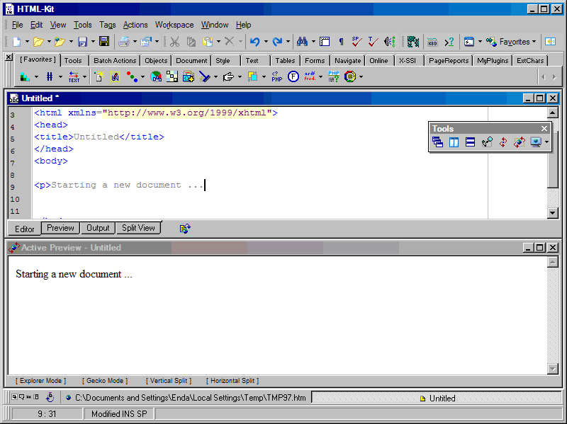Screen dimensions: 567x424
Task: Click the pointing hand icon in Favorites toolbar
Action: 228,76
